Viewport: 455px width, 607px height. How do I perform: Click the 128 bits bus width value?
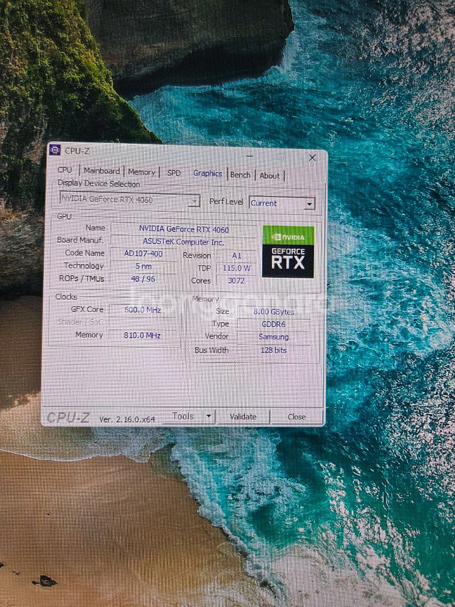pyautogui.click(x=274, y=350)
